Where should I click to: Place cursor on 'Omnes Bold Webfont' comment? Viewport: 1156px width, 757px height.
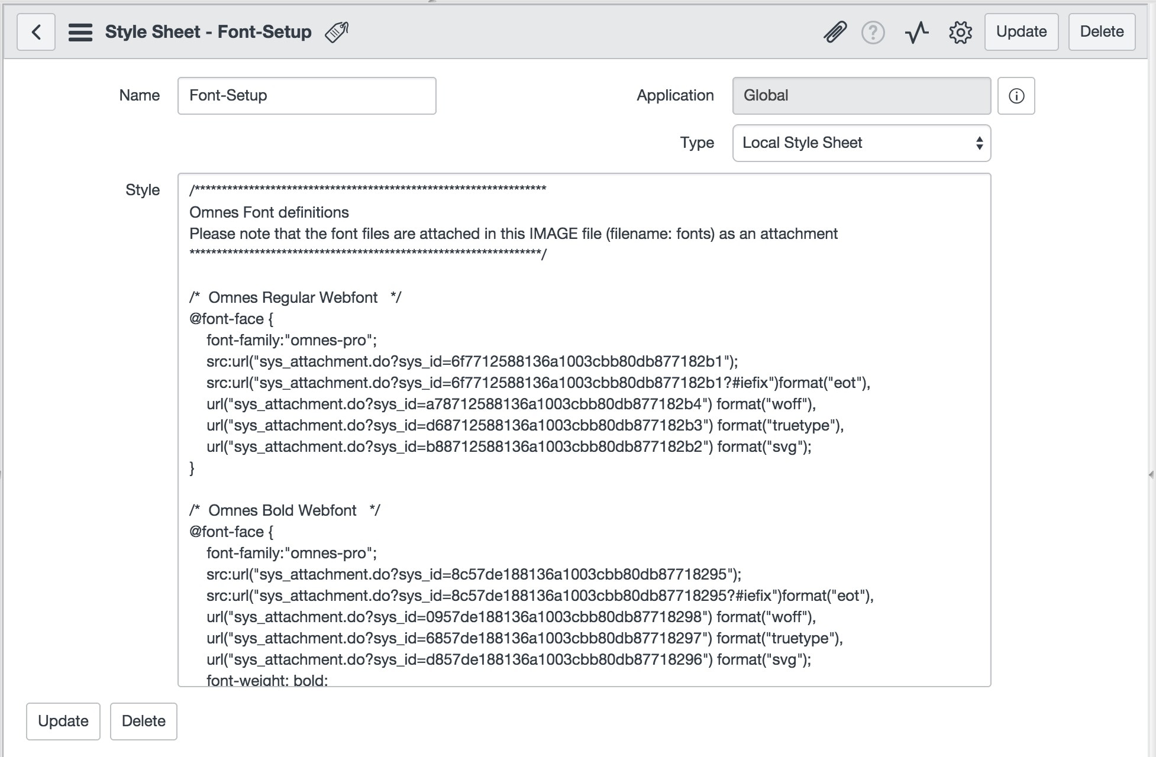point(282,510)
